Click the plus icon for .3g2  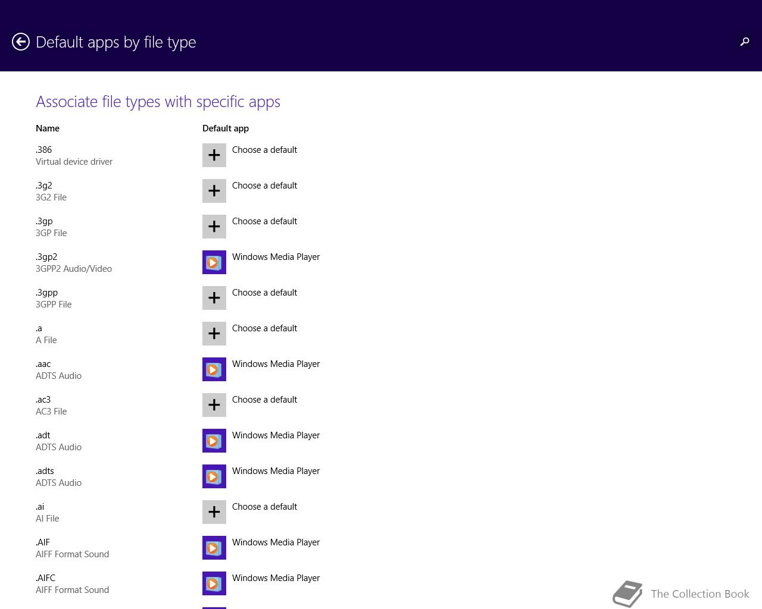coord(214,191)
